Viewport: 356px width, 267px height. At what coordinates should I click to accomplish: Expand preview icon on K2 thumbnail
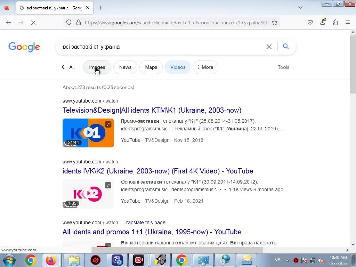pyautogui.click(x=108, y=185)
